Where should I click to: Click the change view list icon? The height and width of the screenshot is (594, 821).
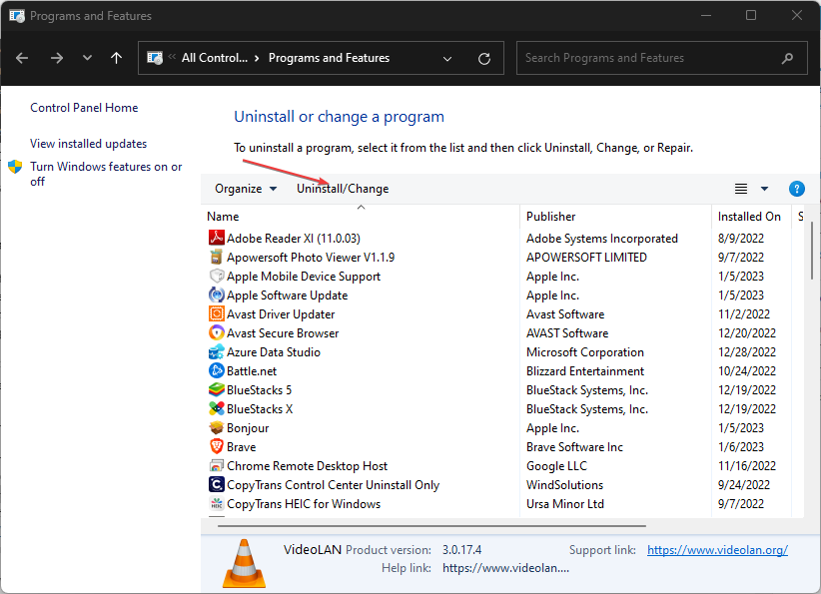pyautogui.click(x=741, y=189)
